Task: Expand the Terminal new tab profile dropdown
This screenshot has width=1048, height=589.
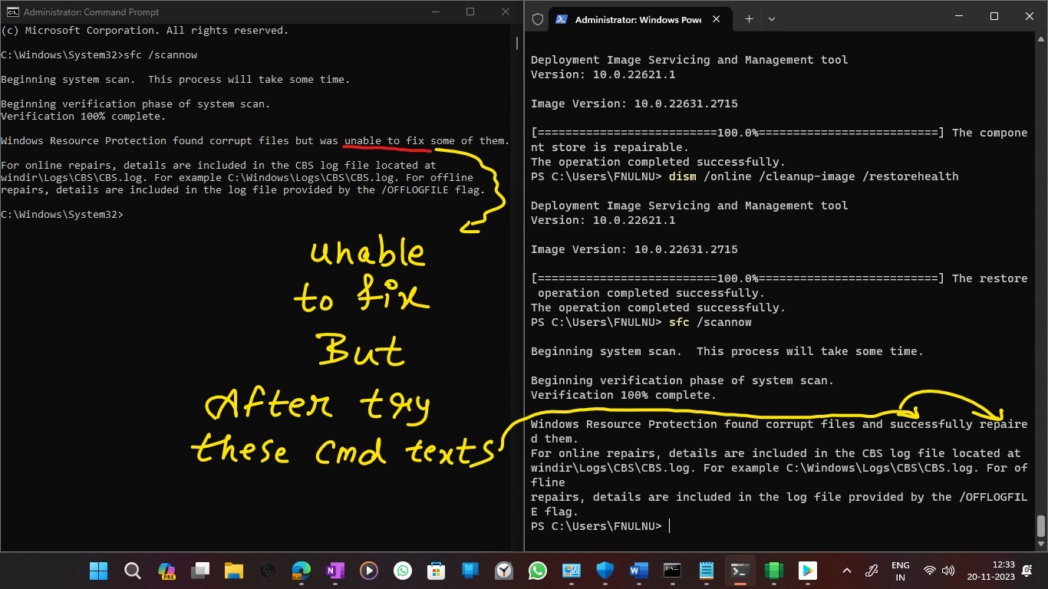Action: [x=772, y=19]
